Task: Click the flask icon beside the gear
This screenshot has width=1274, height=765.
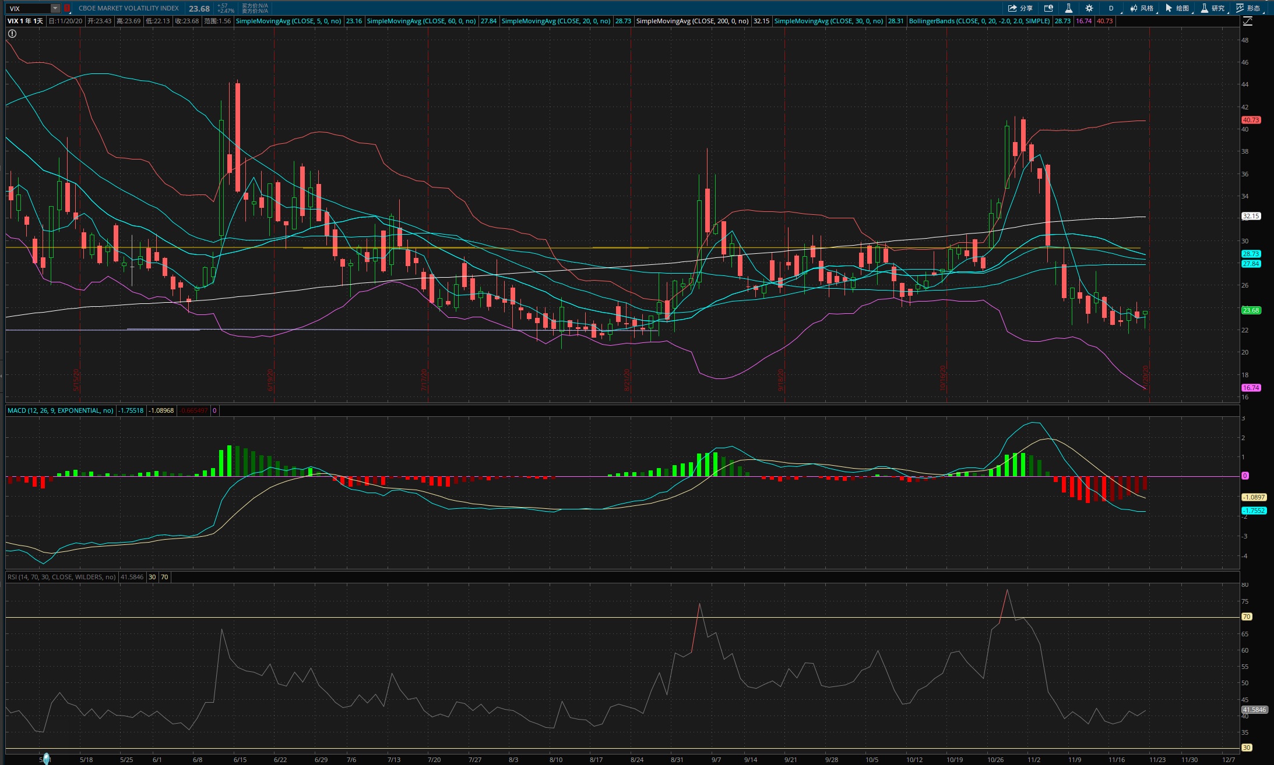Action: pos(1069,8)
